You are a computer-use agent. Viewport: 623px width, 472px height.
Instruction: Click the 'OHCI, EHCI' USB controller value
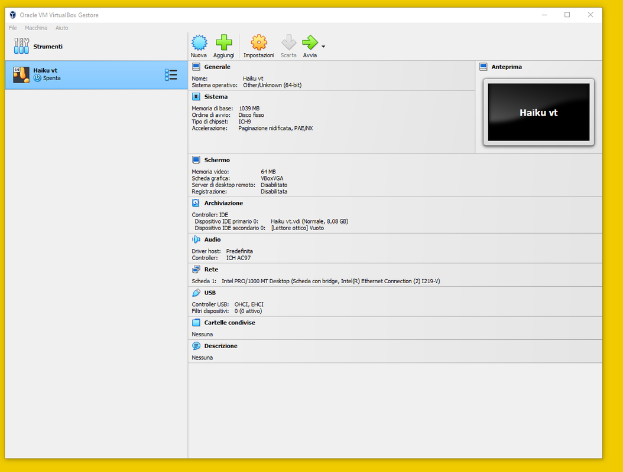coord(249,304)
